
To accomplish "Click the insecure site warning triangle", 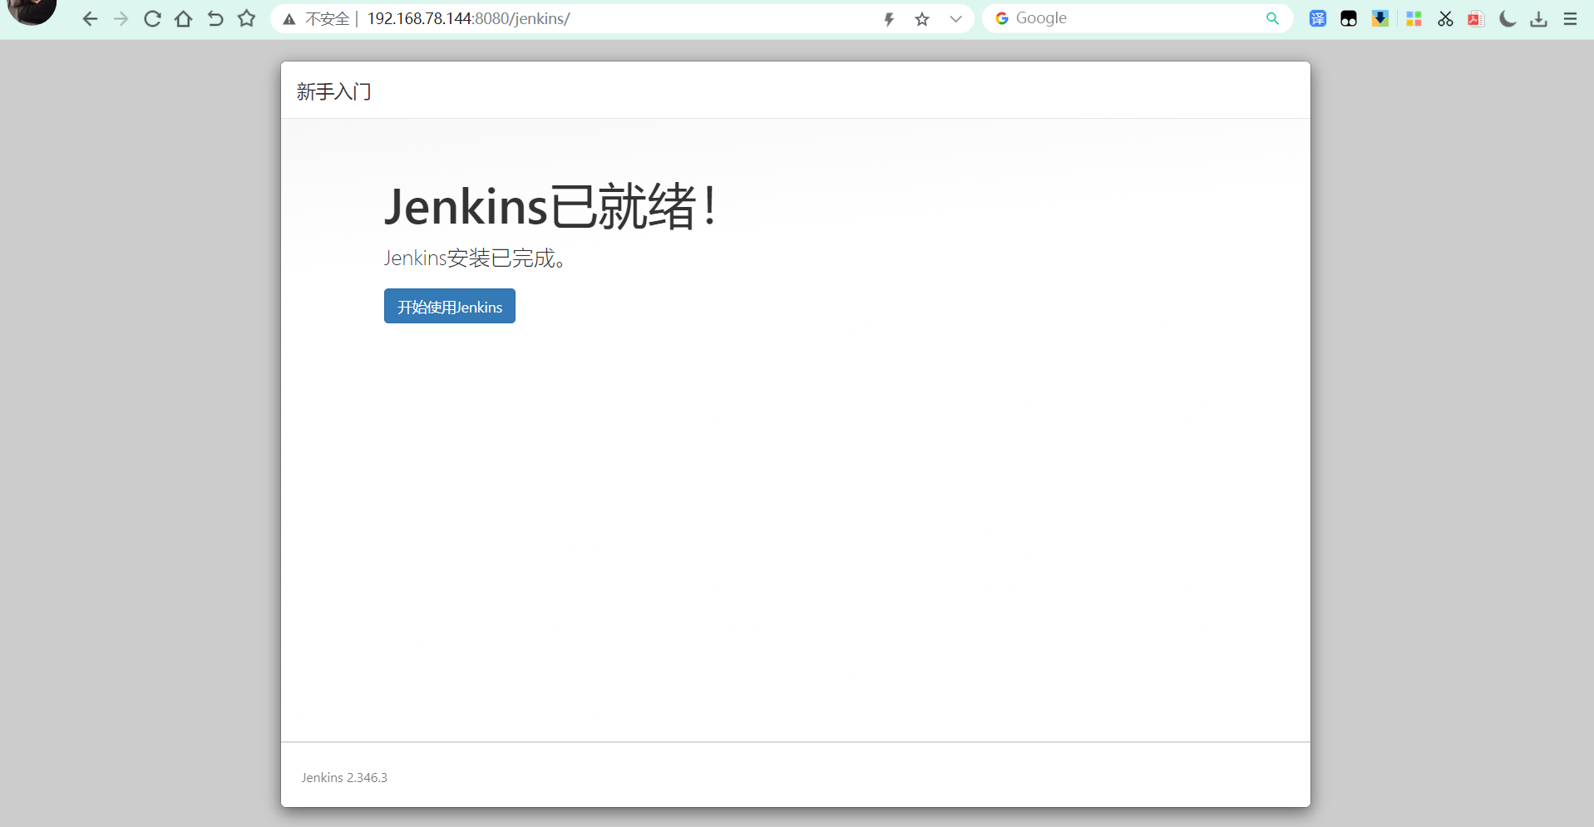I will (x=289, y=19).
